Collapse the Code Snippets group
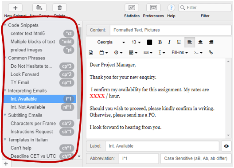The height and width of the screenshot is (168, 234). click(x=5, y=25)
